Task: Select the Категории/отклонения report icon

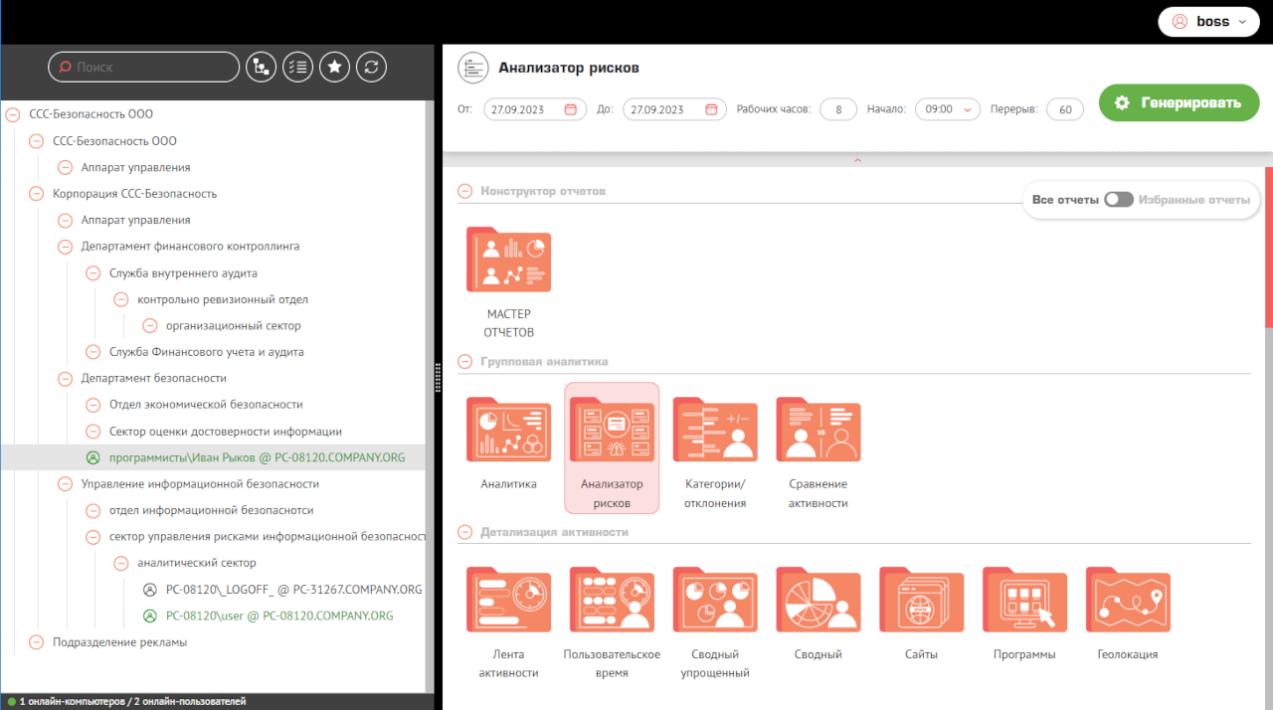Action: click(x=715, y=431)
